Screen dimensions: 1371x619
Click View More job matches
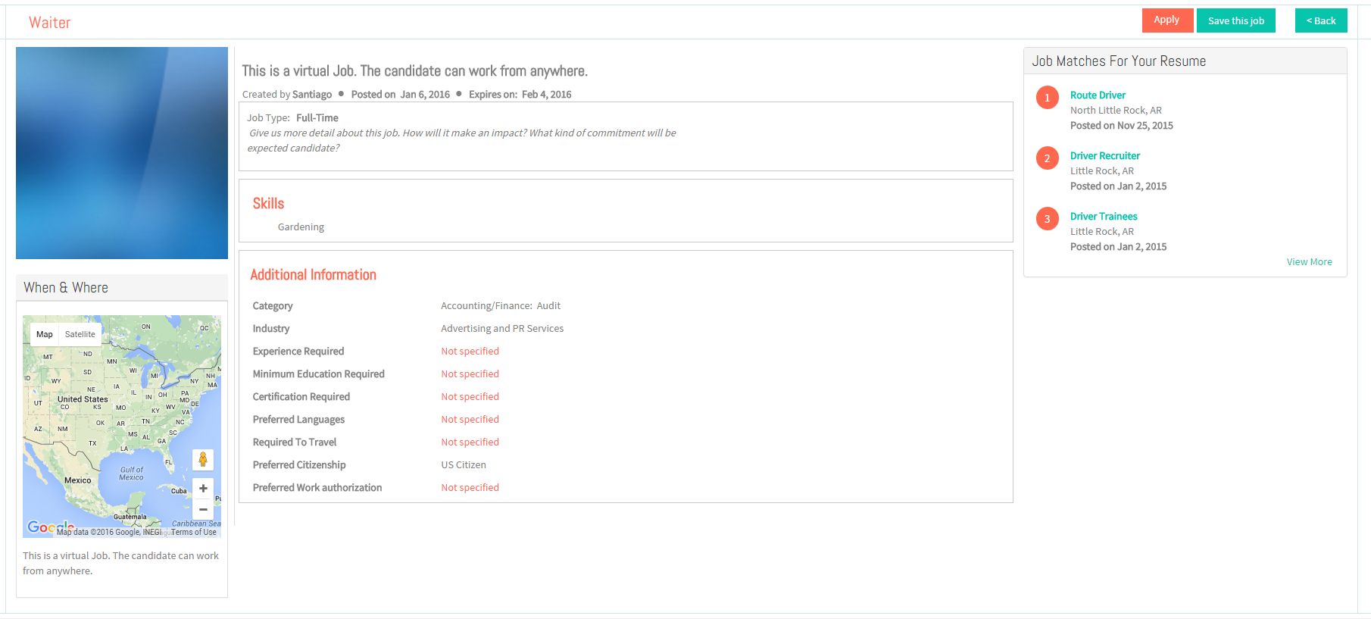[1309, 262]
